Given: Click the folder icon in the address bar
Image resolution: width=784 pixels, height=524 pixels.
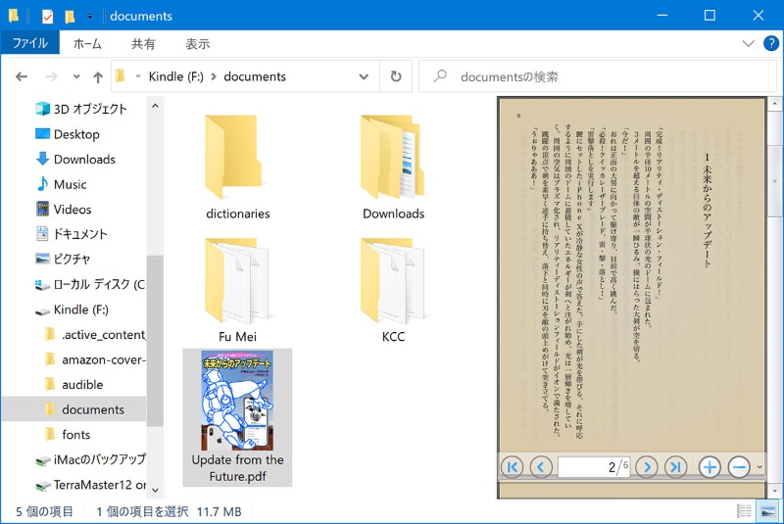Looking at the screenshot, I should 120,76.
